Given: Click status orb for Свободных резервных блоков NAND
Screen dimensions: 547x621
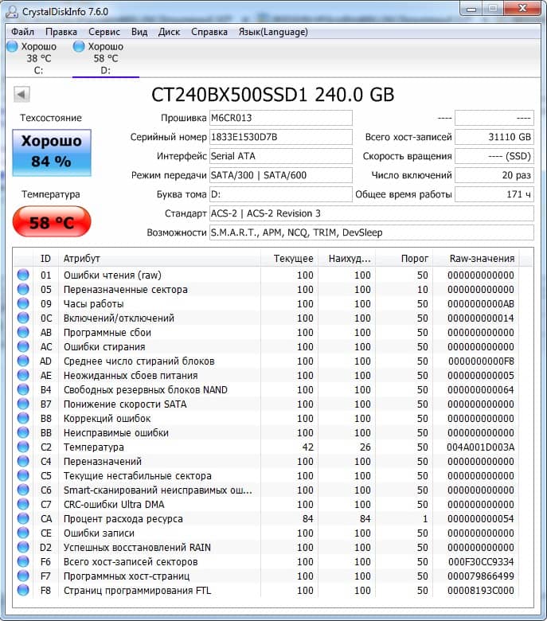Looking at the screenshot, I should [x=23, y=389].
